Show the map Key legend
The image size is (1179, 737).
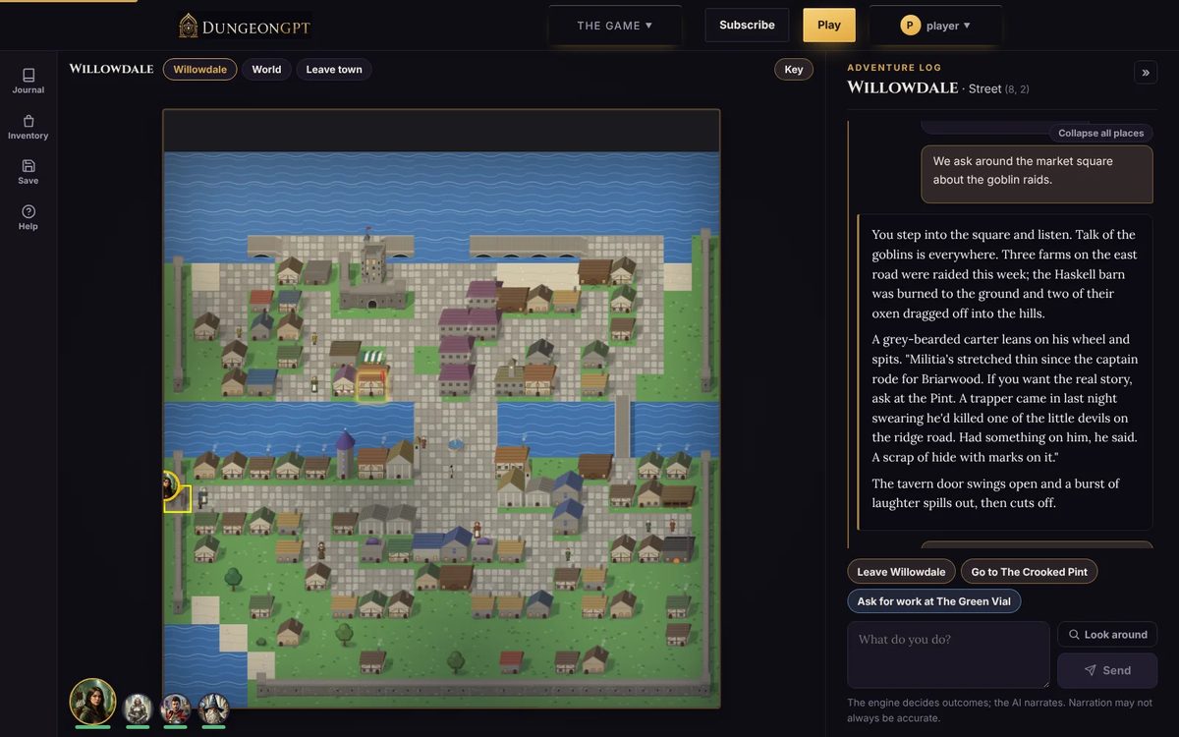tap(794, 70)
